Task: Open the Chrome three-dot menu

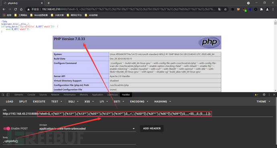Action: pos(273,9)
